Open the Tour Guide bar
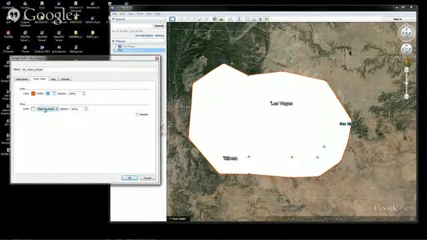Viewport: 427px width, 240px height. click(179, 219)
